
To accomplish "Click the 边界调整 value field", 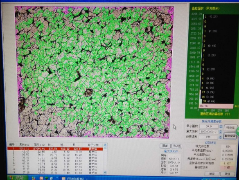I will 208,137.
